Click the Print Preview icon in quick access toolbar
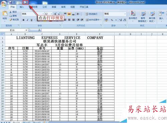167x123 pixels. pyautogui.click(x=25, y=2)
